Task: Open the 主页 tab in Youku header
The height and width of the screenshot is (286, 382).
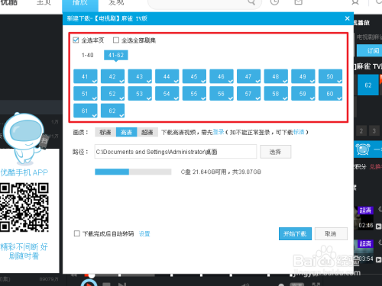Action: (x=44, y=3)
